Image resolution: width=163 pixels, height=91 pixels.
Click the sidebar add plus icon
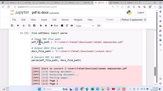[x=160, y=50]
